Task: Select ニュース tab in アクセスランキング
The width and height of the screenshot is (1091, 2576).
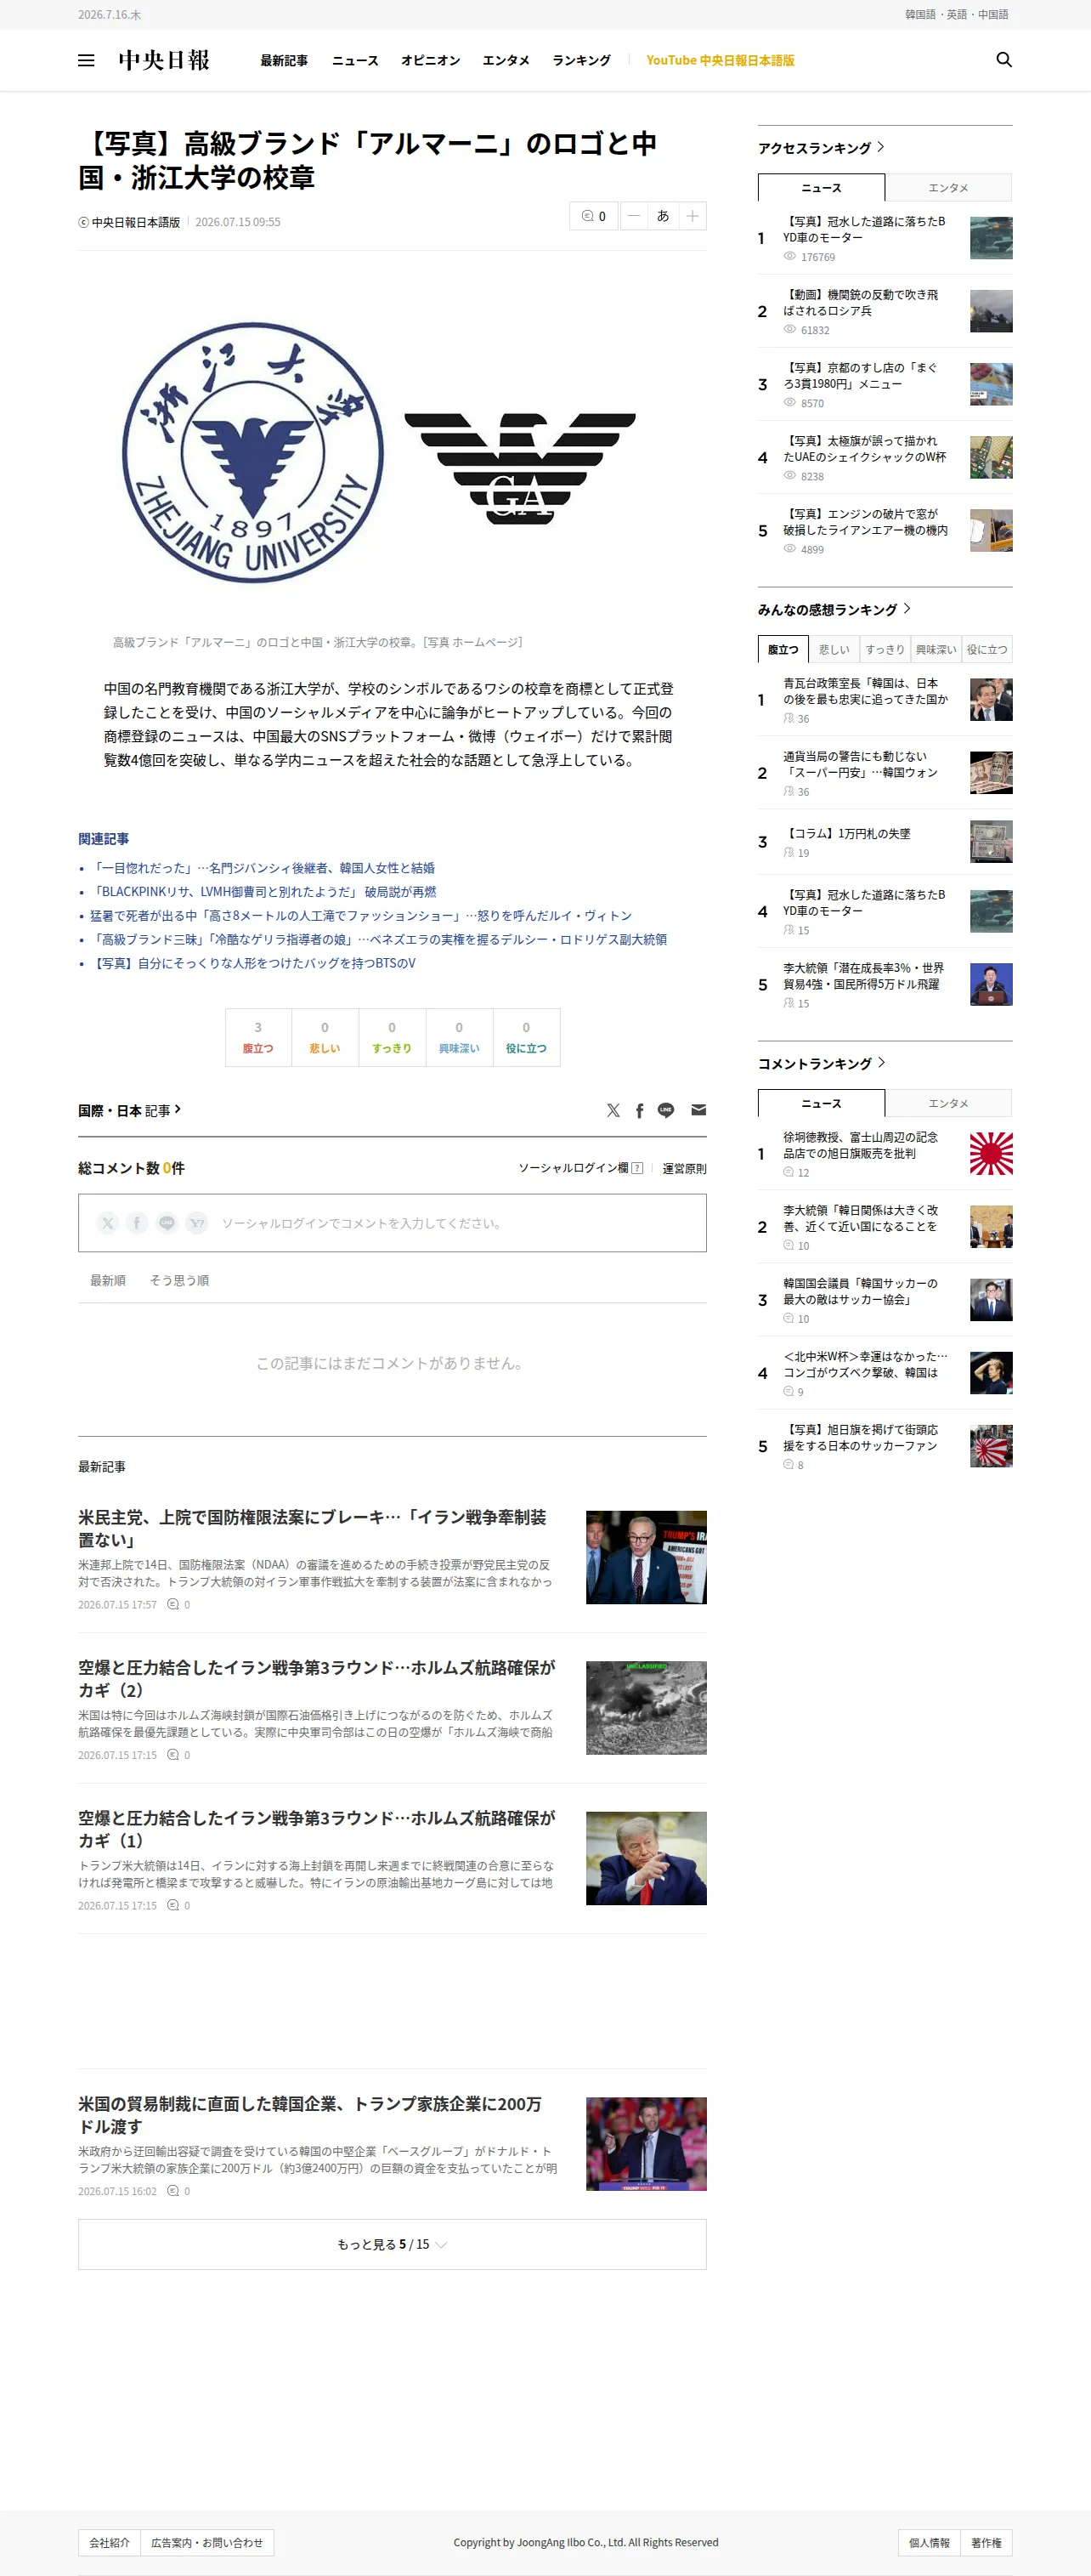Action: [822, 188]
